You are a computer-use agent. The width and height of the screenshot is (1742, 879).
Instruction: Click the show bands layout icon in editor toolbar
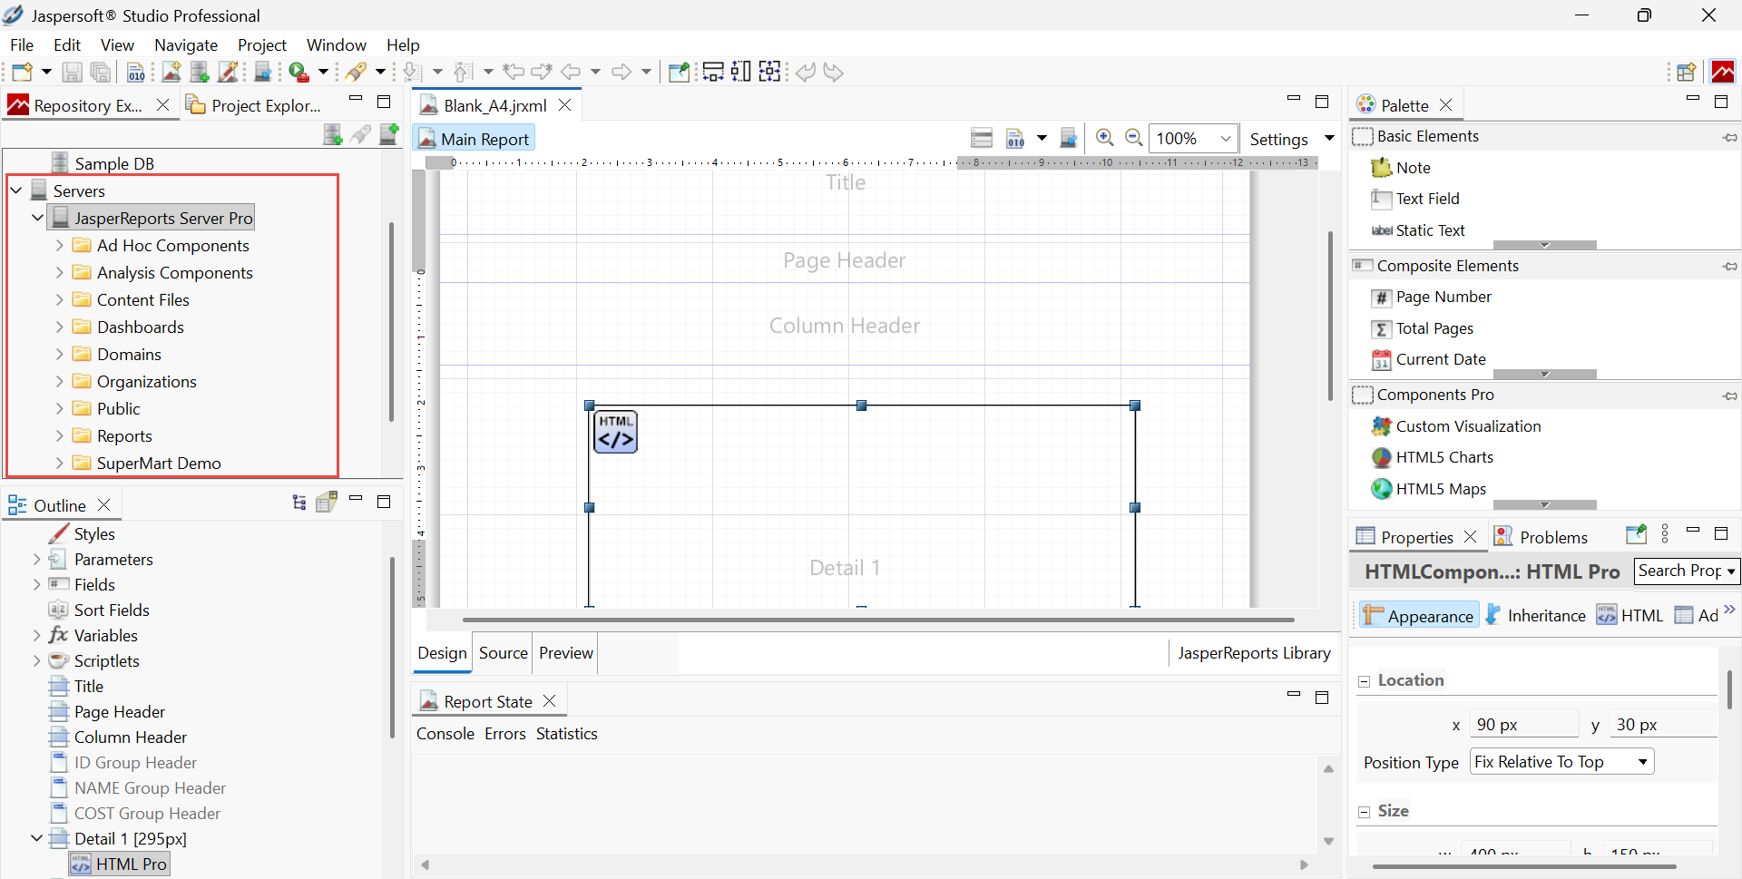982,138
